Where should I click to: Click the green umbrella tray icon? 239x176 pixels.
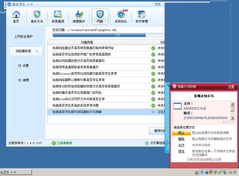point(216,172)
